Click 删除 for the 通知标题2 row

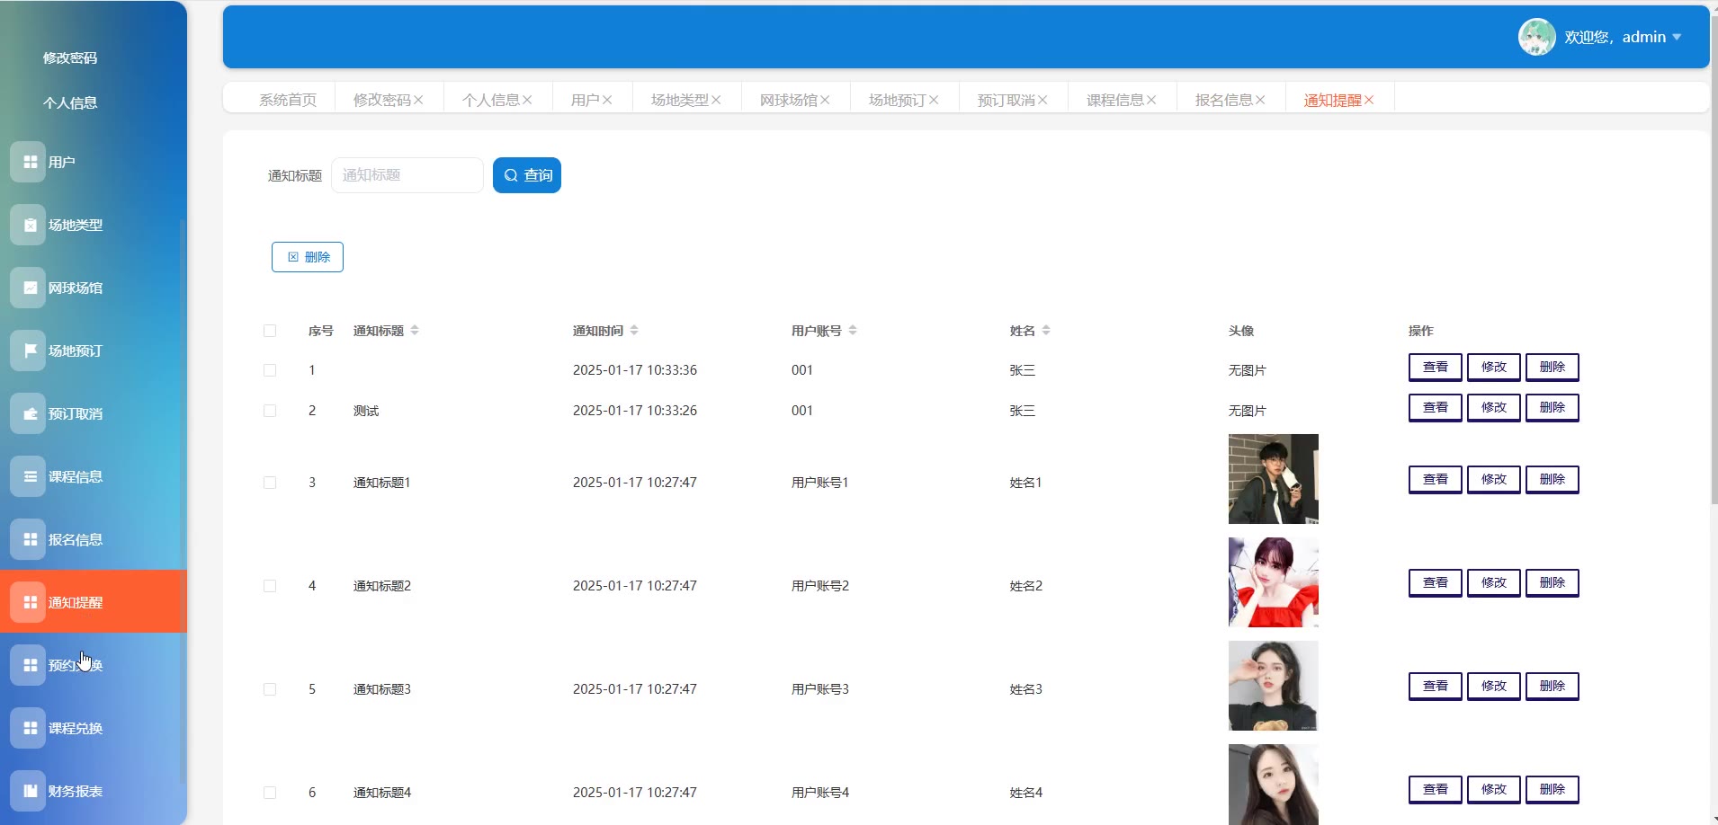click(1552, 582)
